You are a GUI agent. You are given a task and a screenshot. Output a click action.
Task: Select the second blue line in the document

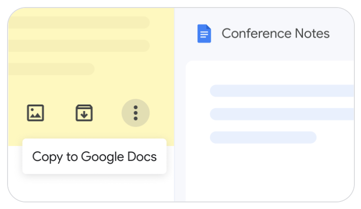tap(282, 114)
